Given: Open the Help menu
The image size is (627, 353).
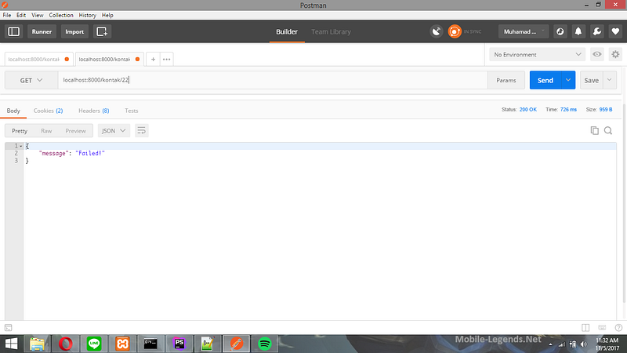Looking at the screenshot, I should click(x=107, y=15).
